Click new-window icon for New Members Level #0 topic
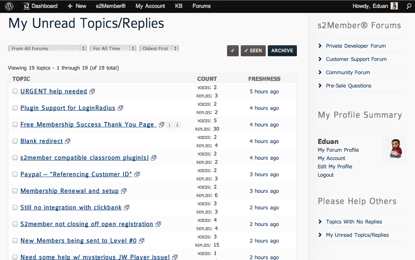The image size is (415, 260). coord(142,241)
